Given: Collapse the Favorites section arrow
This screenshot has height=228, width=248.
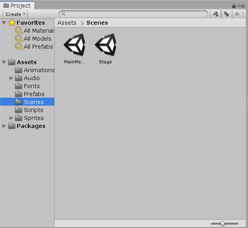Looking at the screenshot, I should point(4,23).
